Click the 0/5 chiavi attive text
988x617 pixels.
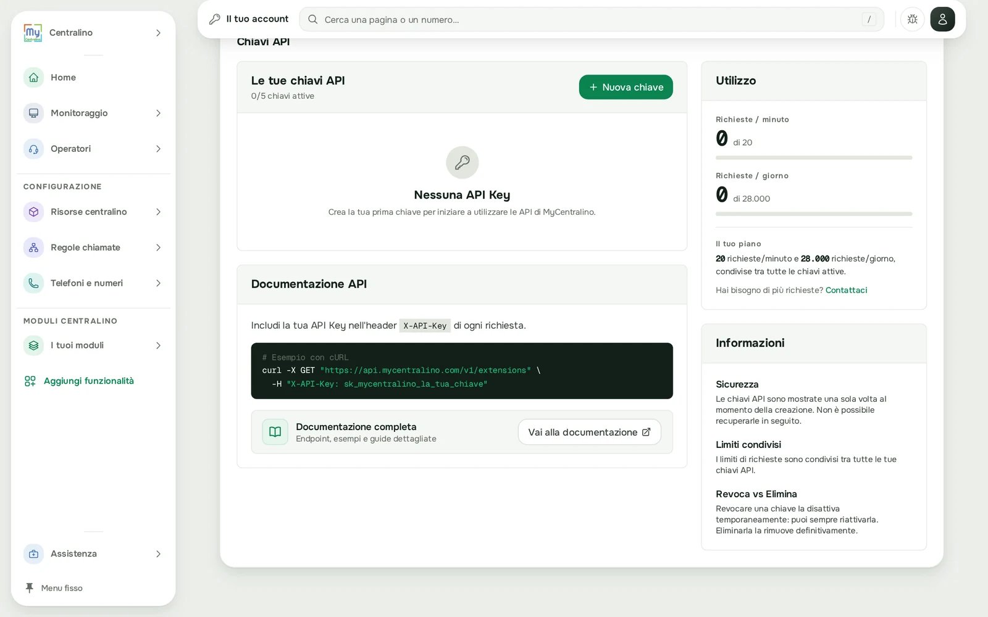click(282, 96)
